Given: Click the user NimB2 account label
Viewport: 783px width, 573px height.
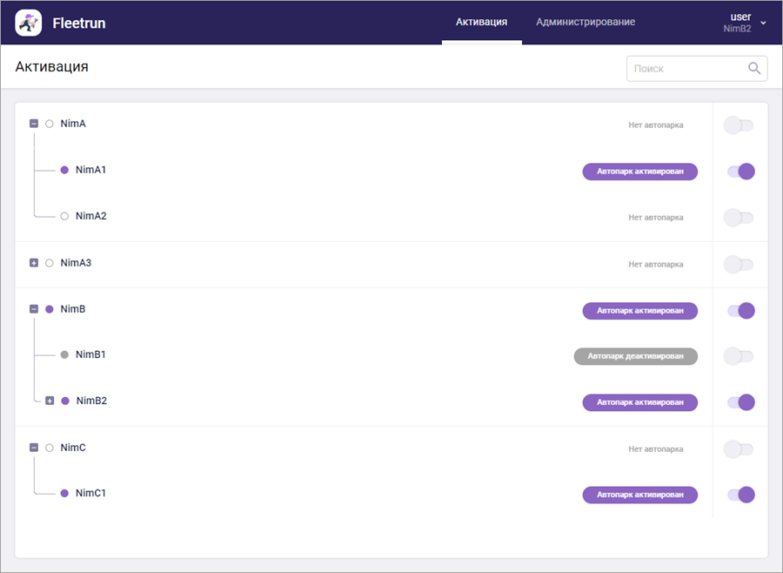Looking at the screenshot, I should 737,23.
